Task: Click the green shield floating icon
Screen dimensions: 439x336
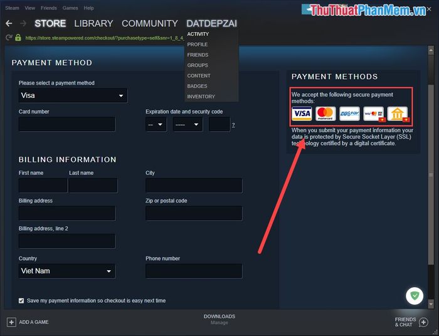Action: pyautogui.click(x=415, y=296)
